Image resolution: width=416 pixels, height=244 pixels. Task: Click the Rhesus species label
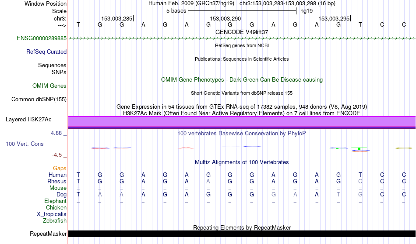[x=57, y=181]
